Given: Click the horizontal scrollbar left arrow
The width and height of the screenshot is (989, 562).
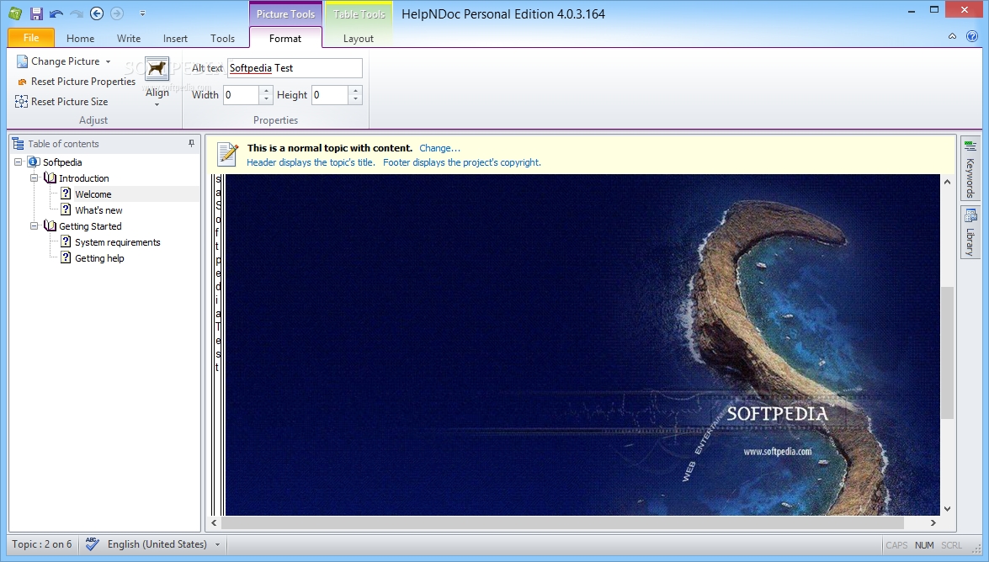Looking at the screenshot, I should point(215,523).
